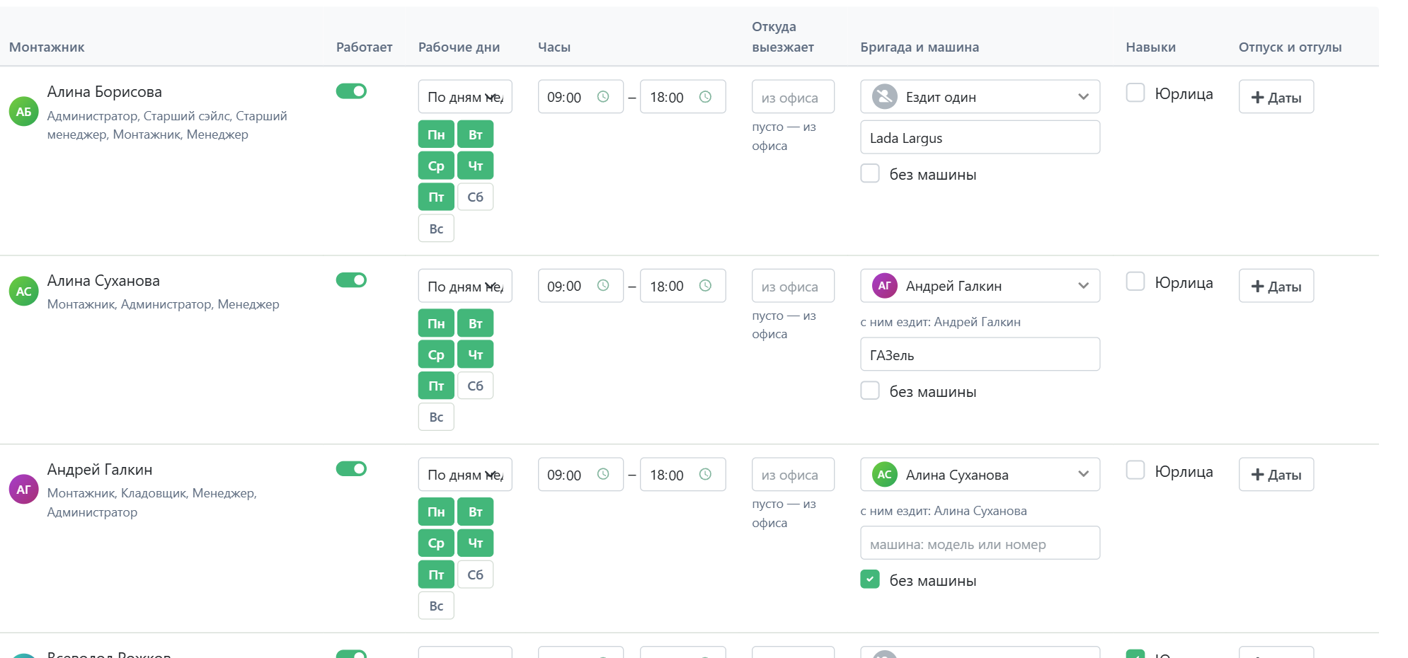Screen dimensions: 1408x658
Task: Click the АГ avatar beside Андрей Галкин's name
Action: [x=23, y=489]
